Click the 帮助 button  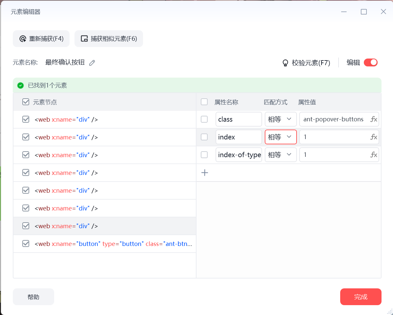[x=33, y=297]
